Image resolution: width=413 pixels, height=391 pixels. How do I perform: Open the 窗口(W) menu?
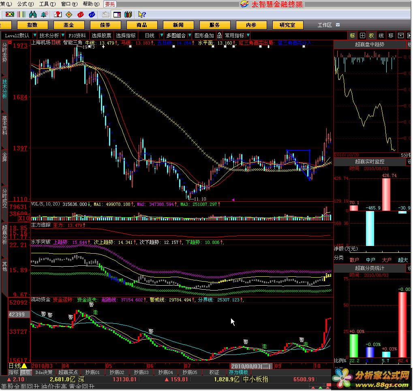point(69,4)
